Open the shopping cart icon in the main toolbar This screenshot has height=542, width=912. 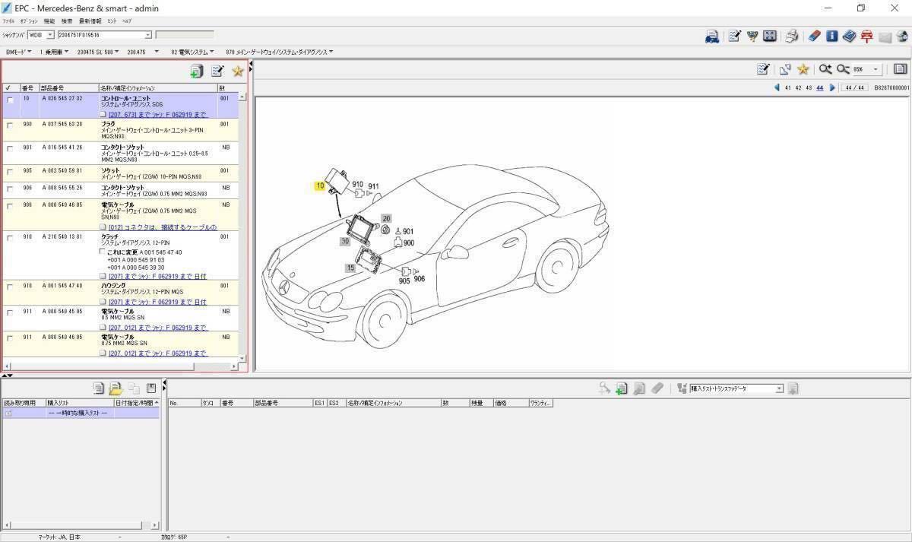click(752, 36)
